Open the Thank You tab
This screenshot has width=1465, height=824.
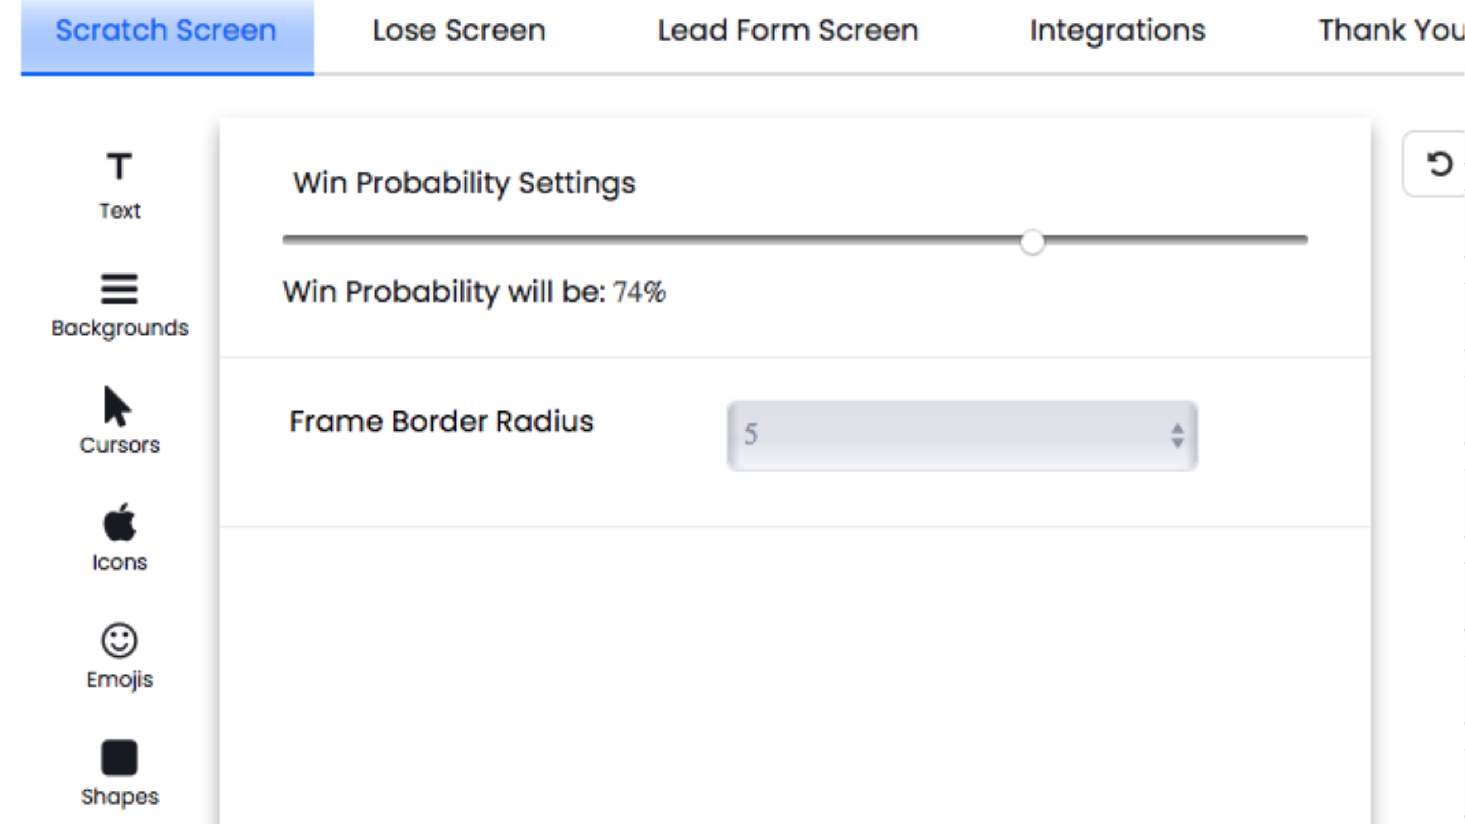pyautogui.click(x=1391, y=31)
